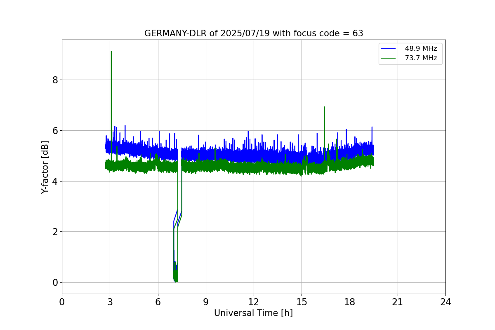Click the Universal Time [h] axis label
Screen dimensions: 495x330
(x=253, y=313)
